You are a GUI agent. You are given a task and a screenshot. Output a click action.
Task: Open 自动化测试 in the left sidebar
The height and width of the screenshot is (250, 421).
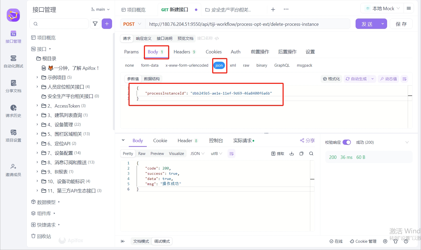pyautogui.click(x=13, y=62)
